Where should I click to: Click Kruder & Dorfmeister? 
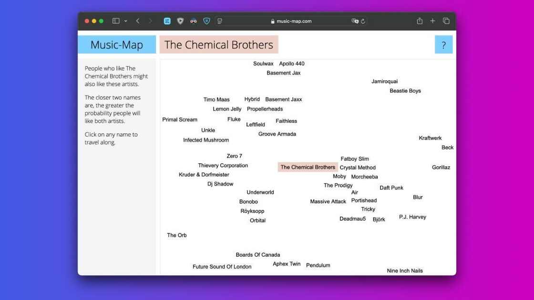click(204, 175)
